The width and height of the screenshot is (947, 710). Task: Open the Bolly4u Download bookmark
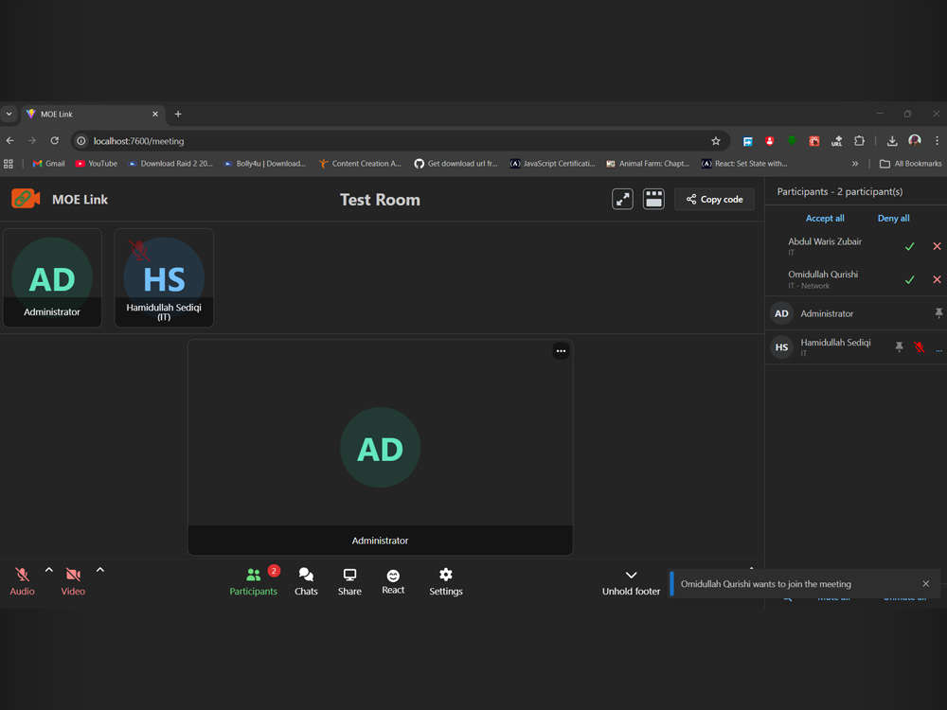[x=265, y=164]
